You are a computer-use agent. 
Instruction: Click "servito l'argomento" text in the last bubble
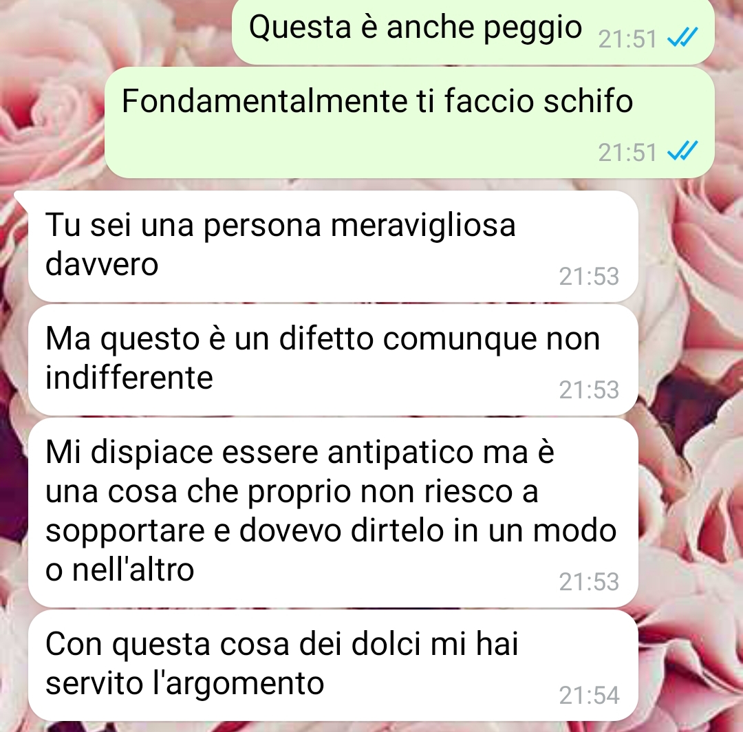(x=185, y=684)
